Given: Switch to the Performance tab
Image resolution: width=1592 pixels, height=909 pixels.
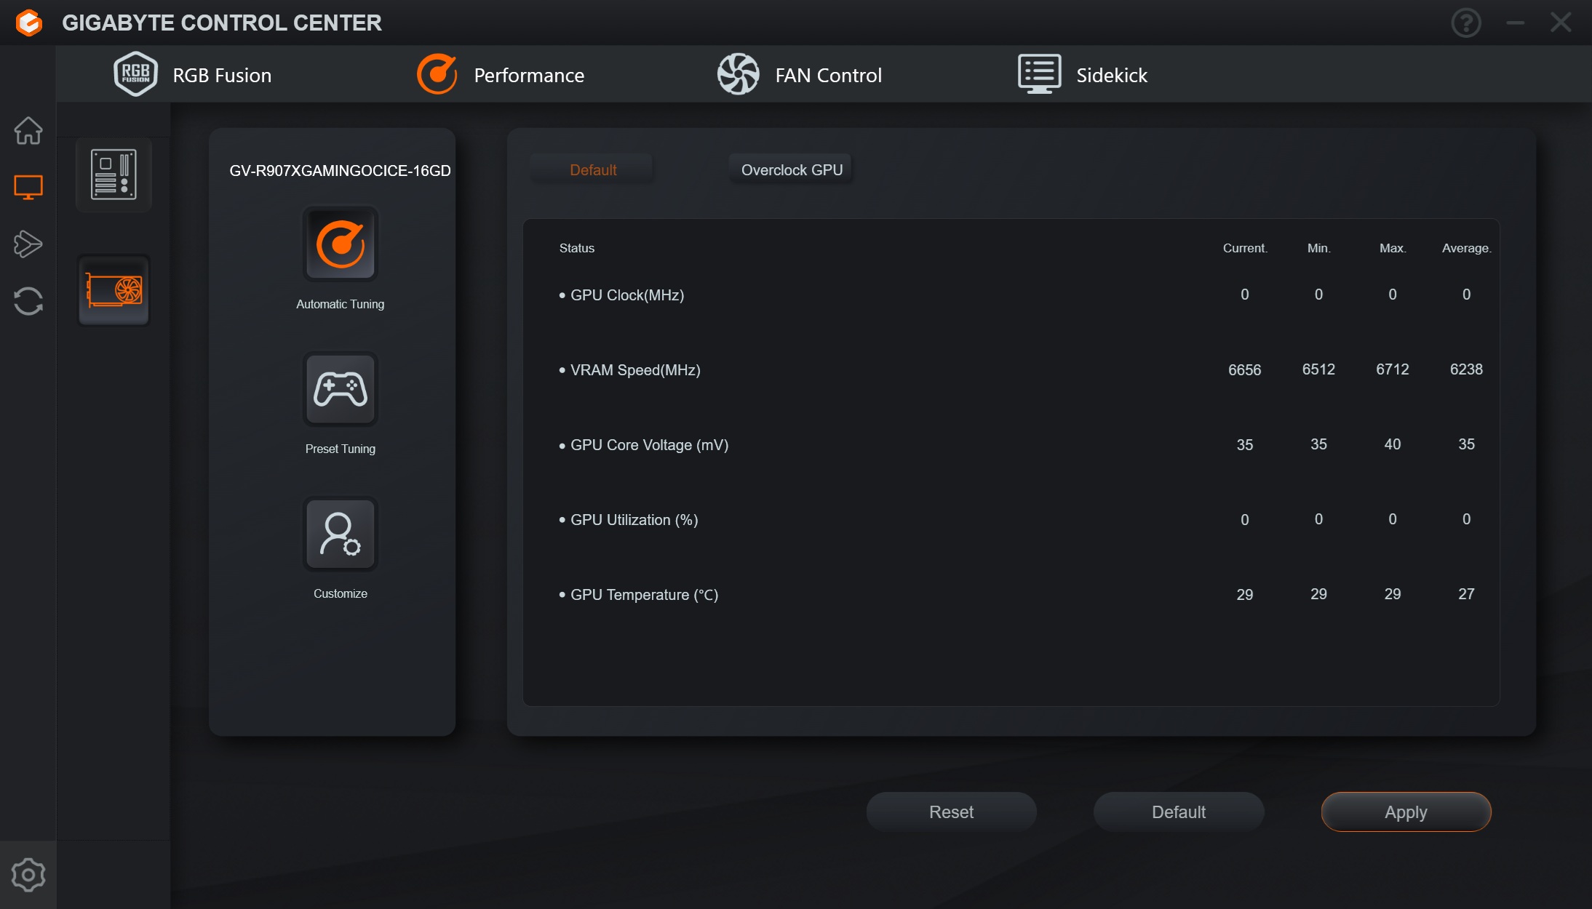Looking at the screenshot, I should pos(501,75).
